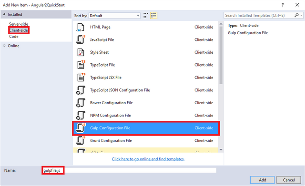Select the TypeScript JSX File icon
This screenshot has width=305, height=186.
point(81,78)
